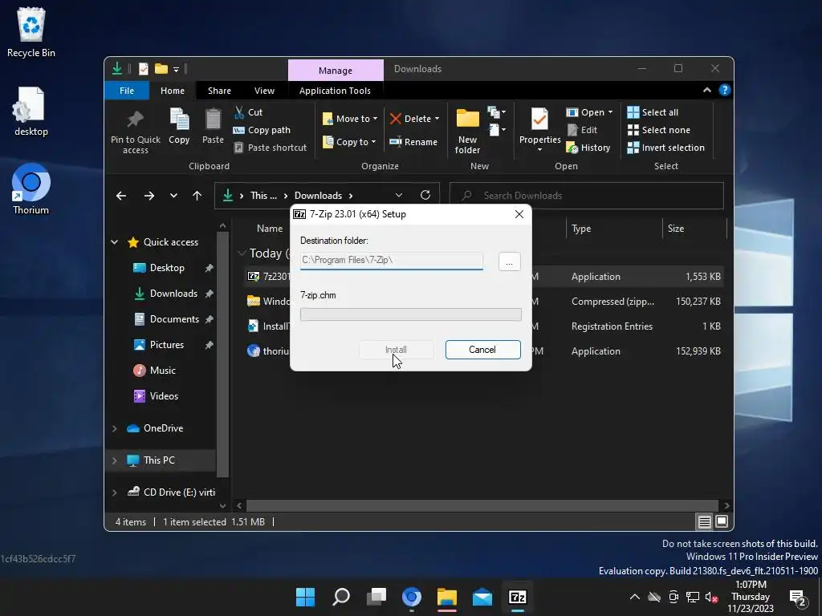Screen dimensions: 822x616
Task: Expand the This PC tree node
Action: [114, 460]
